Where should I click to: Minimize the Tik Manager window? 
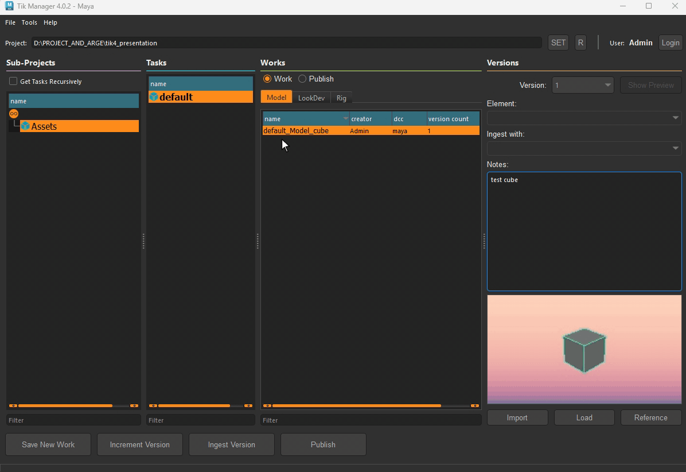click(x=623, y=6)
